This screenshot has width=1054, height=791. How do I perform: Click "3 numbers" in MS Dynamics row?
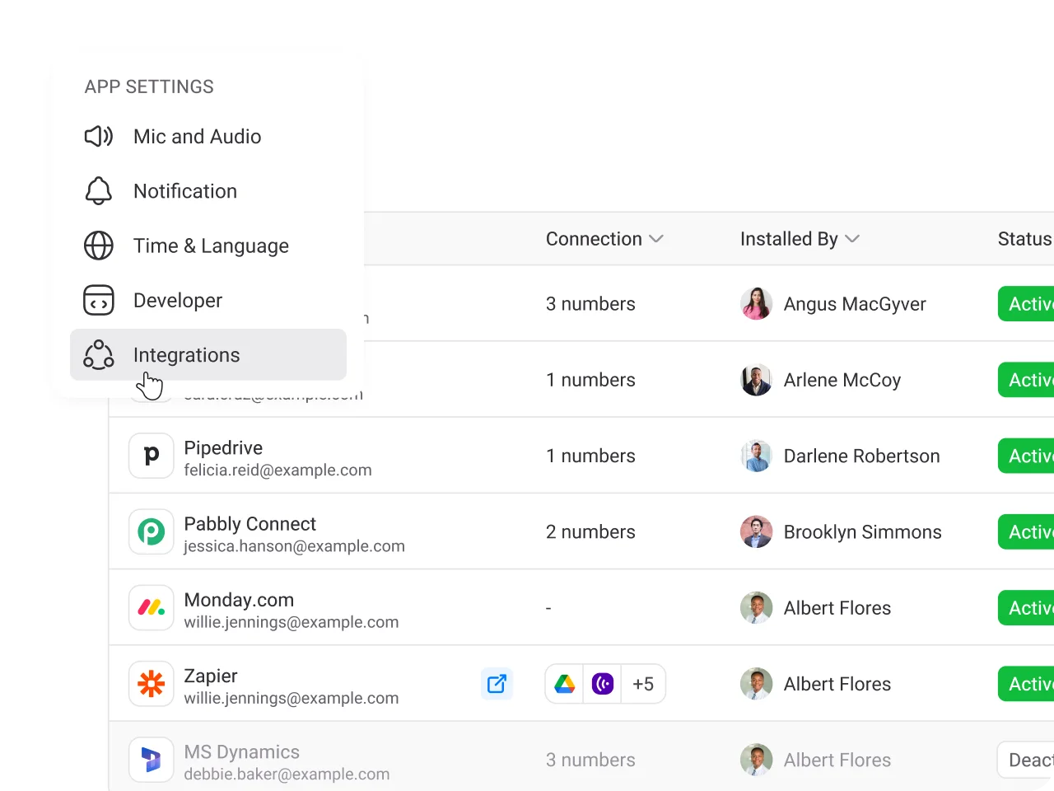click(x=590, y=760)
